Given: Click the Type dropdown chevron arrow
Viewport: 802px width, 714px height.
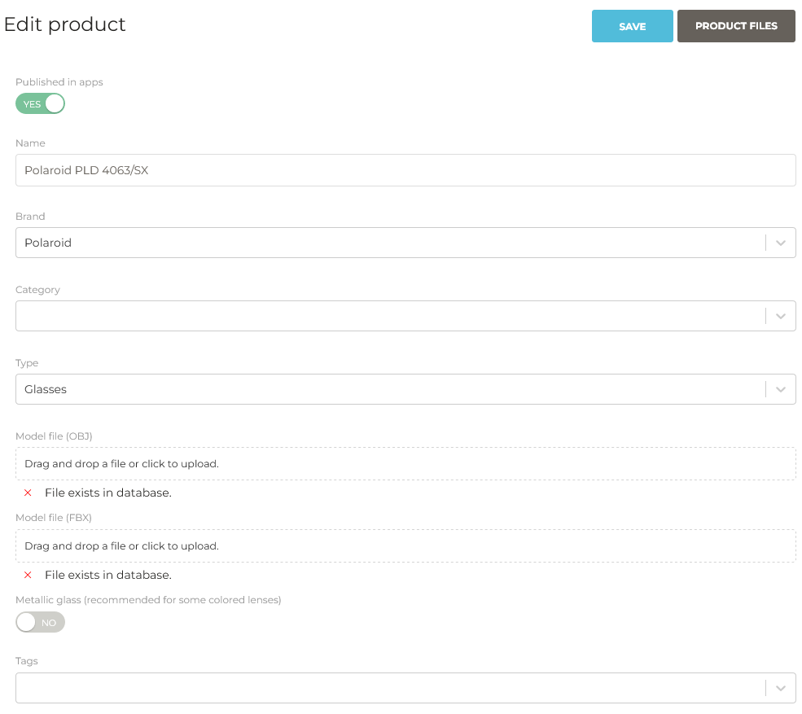Looking at the screenshot, I should point(780,389).
